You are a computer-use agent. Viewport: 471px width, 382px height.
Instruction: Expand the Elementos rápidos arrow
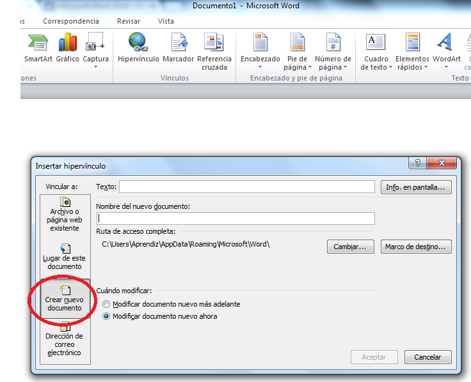(x=426, y=67)
